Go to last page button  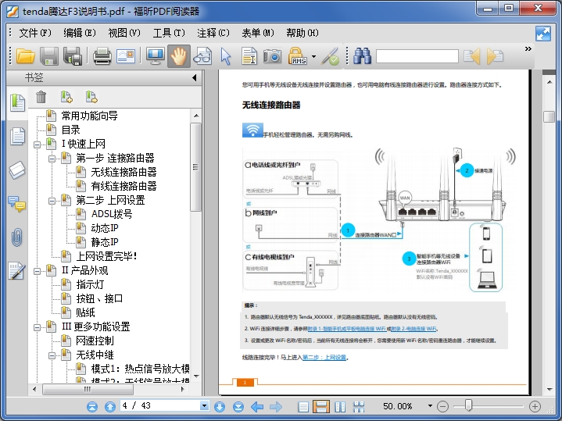click(238, 406)
